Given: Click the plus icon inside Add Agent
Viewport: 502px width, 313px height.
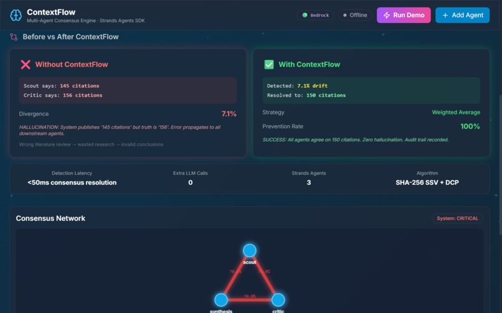Looking at the screenshot, I should (x=445, y=15).
